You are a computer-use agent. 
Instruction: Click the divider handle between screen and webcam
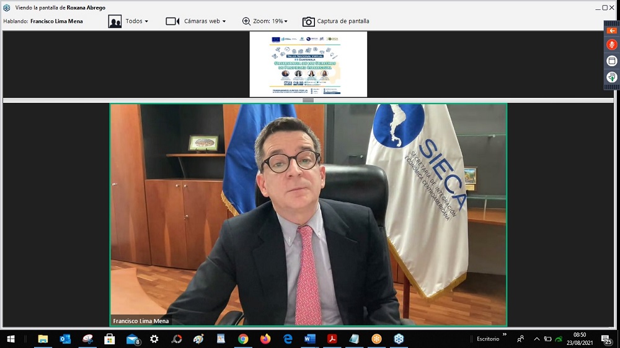pos(308,100)
